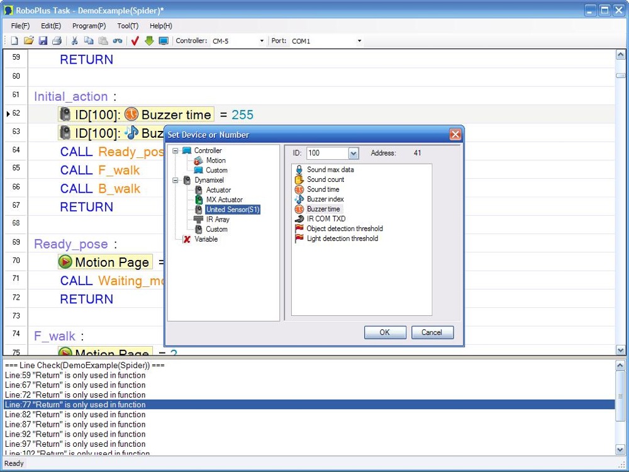The image size is (629, 472).
Task: Click the Print toolbar icon
Action: (x=57, y=40)
